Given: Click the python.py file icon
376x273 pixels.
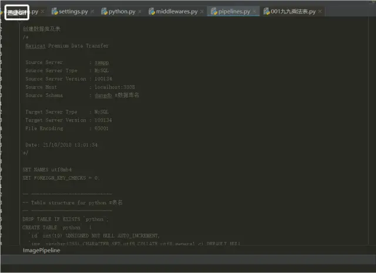Looking at the screenshot, I should [104, 11].
